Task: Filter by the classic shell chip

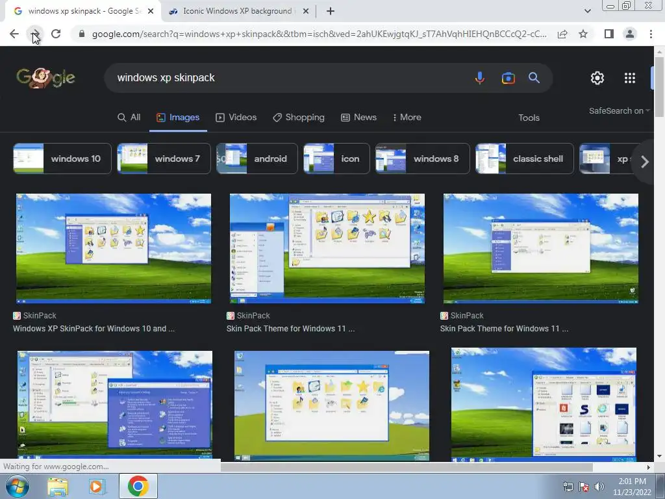Action: click(x=525, y=159)
